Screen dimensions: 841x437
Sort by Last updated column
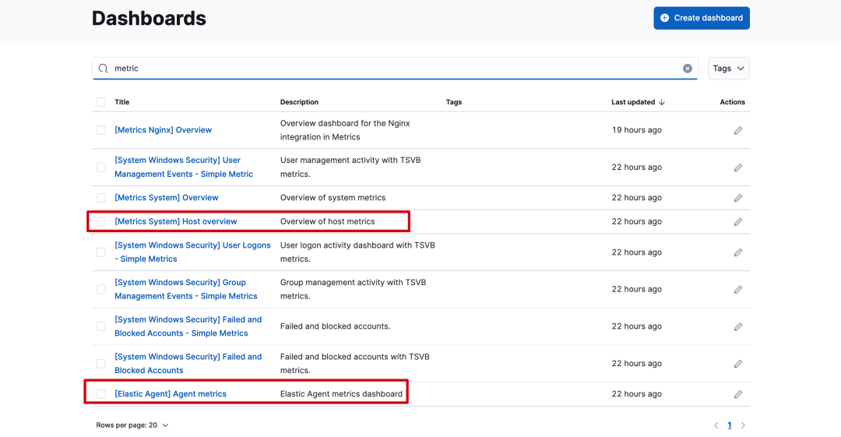tap(638, 102)
